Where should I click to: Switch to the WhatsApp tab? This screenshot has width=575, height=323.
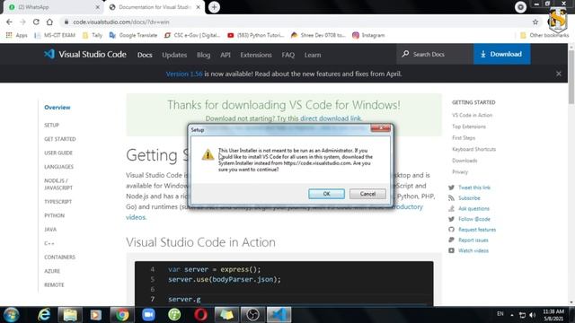click(53, 7)
